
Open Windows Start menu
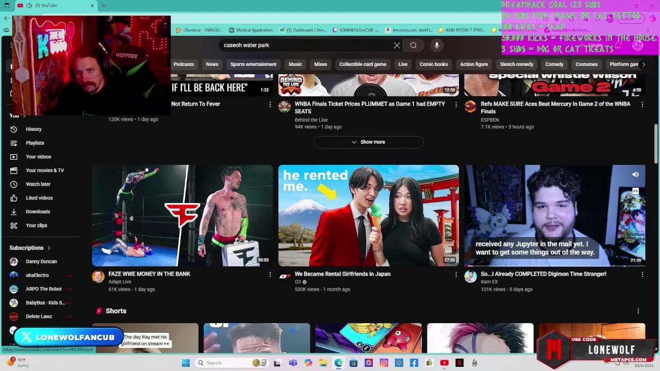[x=186, y=363]
